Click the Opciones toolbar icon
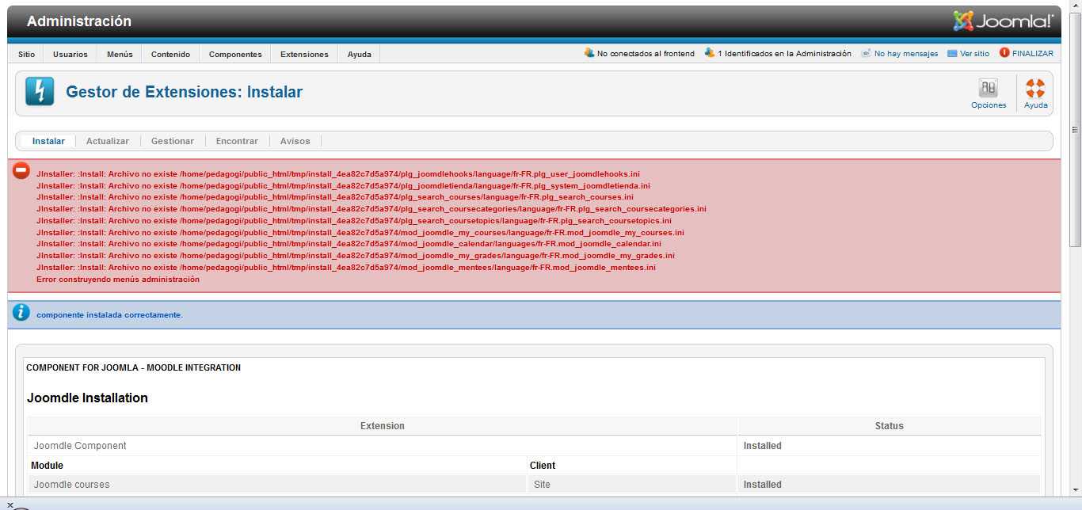Image resolution: width=1082 pixels, height=510 pixels. pos(988,88)
